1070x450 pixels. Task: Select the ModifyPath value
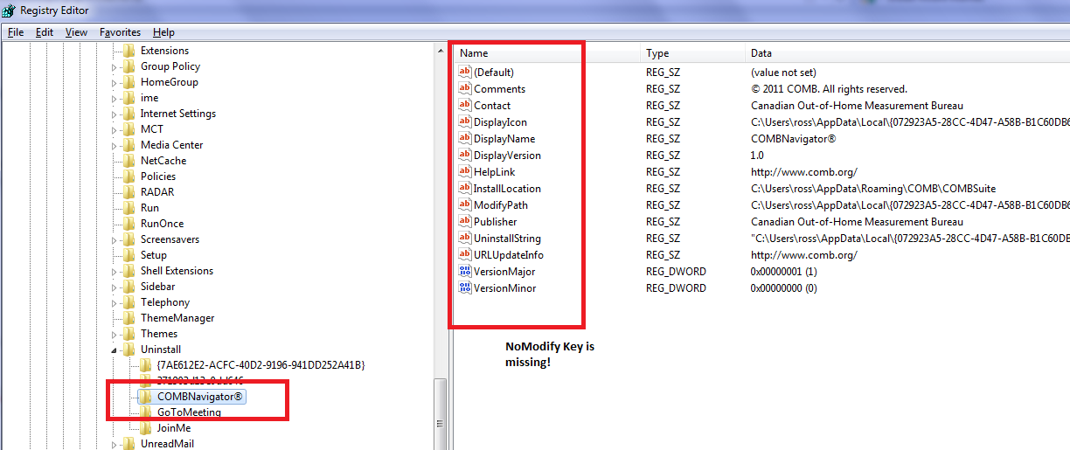501,204
